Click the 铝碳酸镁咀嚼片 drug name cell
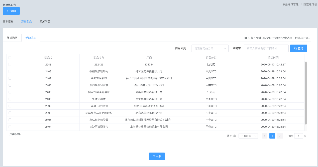Viewport: 318px width, 167px height. [x=99, y=71]
